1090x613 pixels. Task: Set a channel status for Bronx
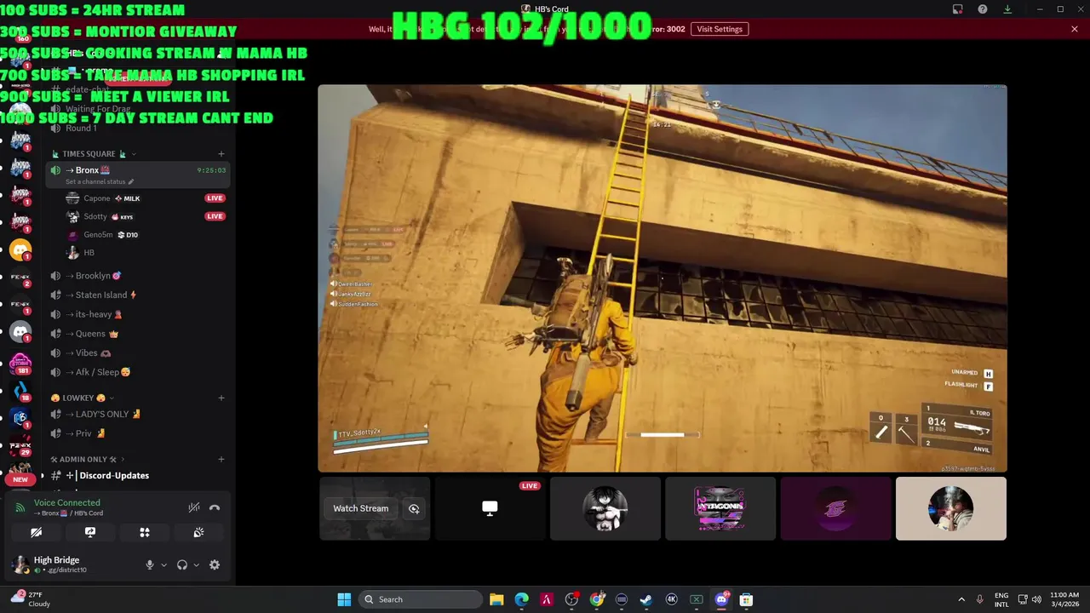(x=100, y=181)
